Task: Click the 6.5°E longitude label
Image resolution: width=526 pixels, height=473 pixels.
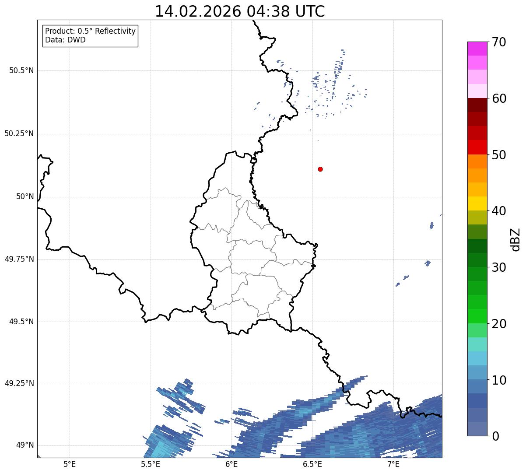Action: point(312,464)
